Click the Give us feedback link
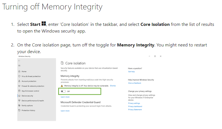The height and width of the screenshot is (129, 222). [135, 83]
